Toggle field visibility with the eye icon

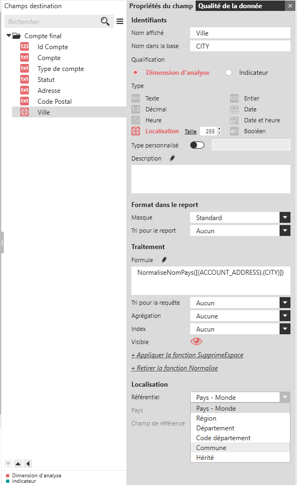coord(196,341)
